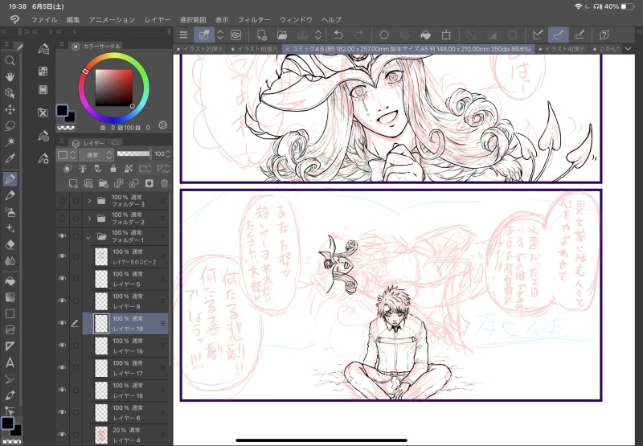The height and width of the screenshot is (446, 643).
Task: Select the Airbrush spray tool
Action: (x=10, y=211)
